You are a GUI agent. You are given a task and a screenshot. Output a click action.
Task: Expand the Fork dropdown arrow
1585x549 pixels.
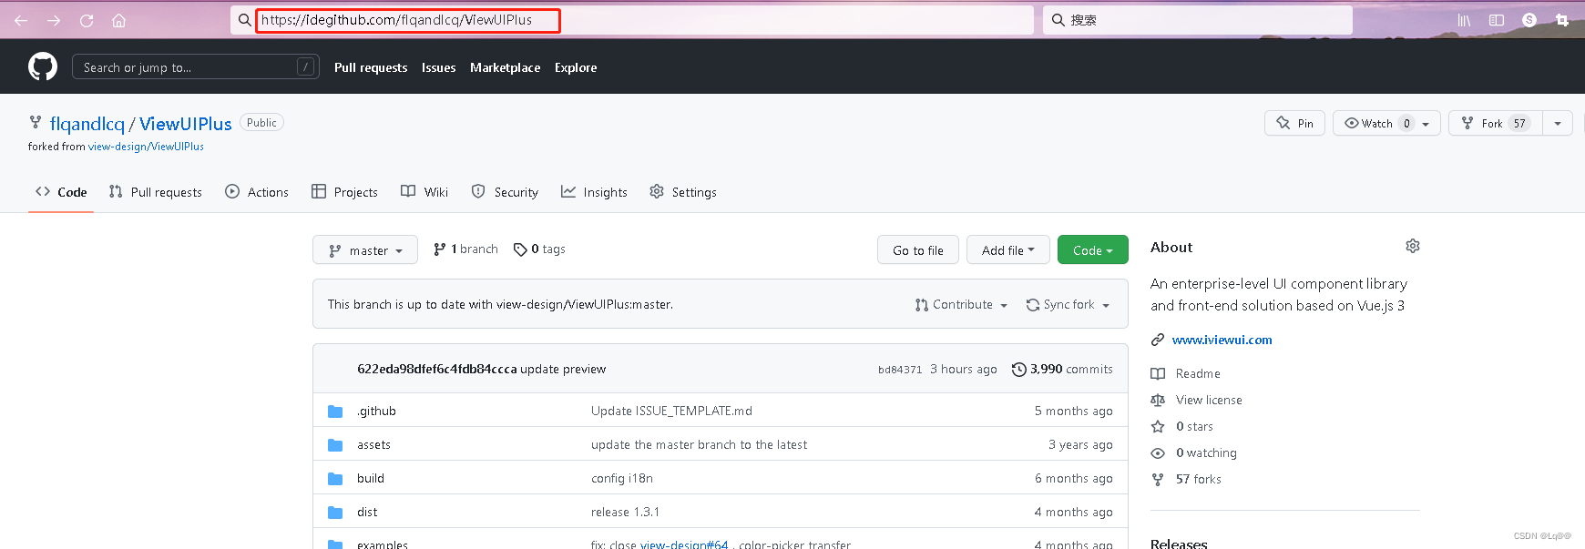1558,123
